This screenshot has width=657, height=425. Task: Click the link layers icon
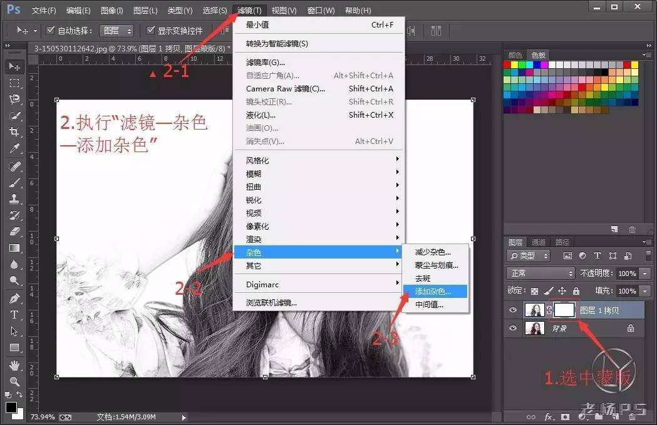[x=531, y=417]
